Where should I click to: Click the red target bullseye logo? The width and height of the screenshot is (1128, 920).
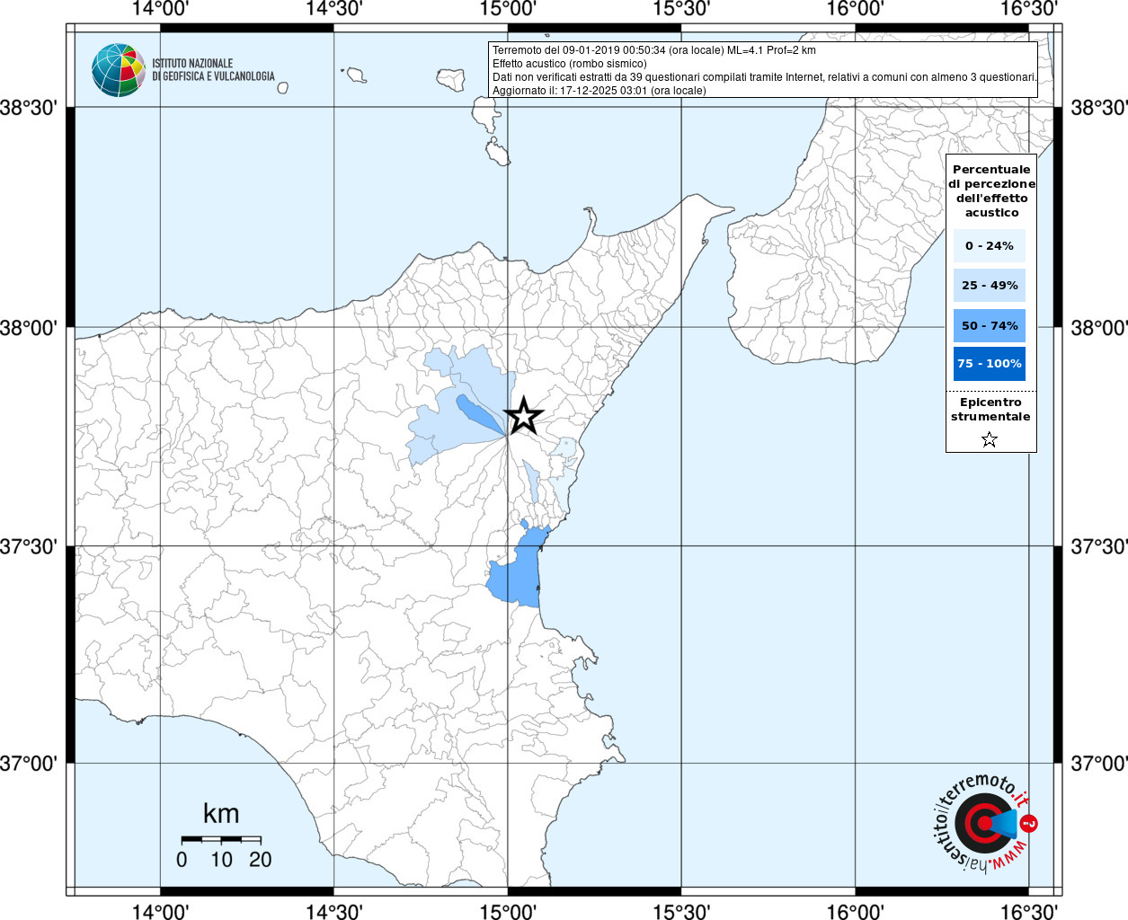pos(981,822)
